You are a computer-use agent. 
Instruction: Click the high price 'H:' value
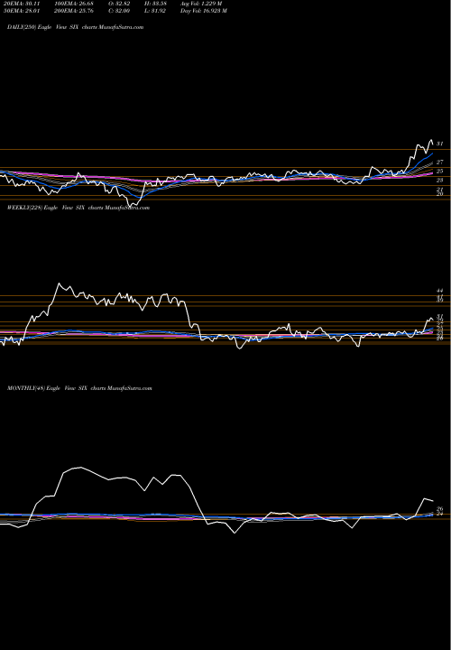click(156, 4)
